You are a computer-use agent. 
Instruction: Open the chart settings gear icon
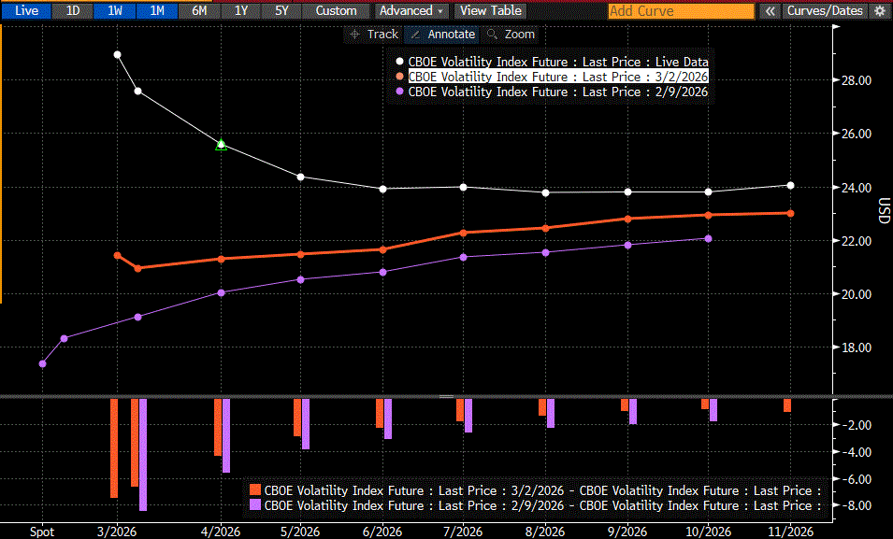click(x=879, y=11)
